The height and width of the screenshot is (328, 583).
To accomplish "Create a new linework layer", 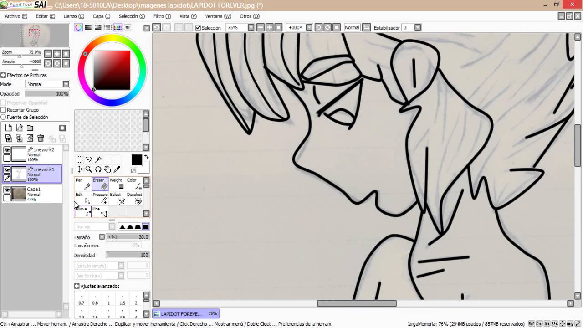I will (19, 128).
